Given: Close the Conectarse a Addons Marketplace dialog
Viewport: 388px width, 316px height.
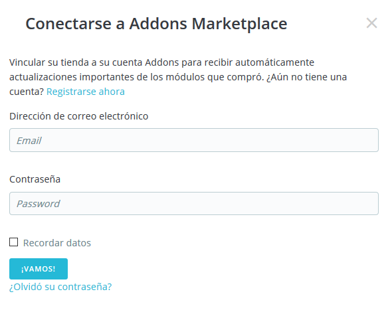Looking at the screenshot, I should click(x=371, y=23).
